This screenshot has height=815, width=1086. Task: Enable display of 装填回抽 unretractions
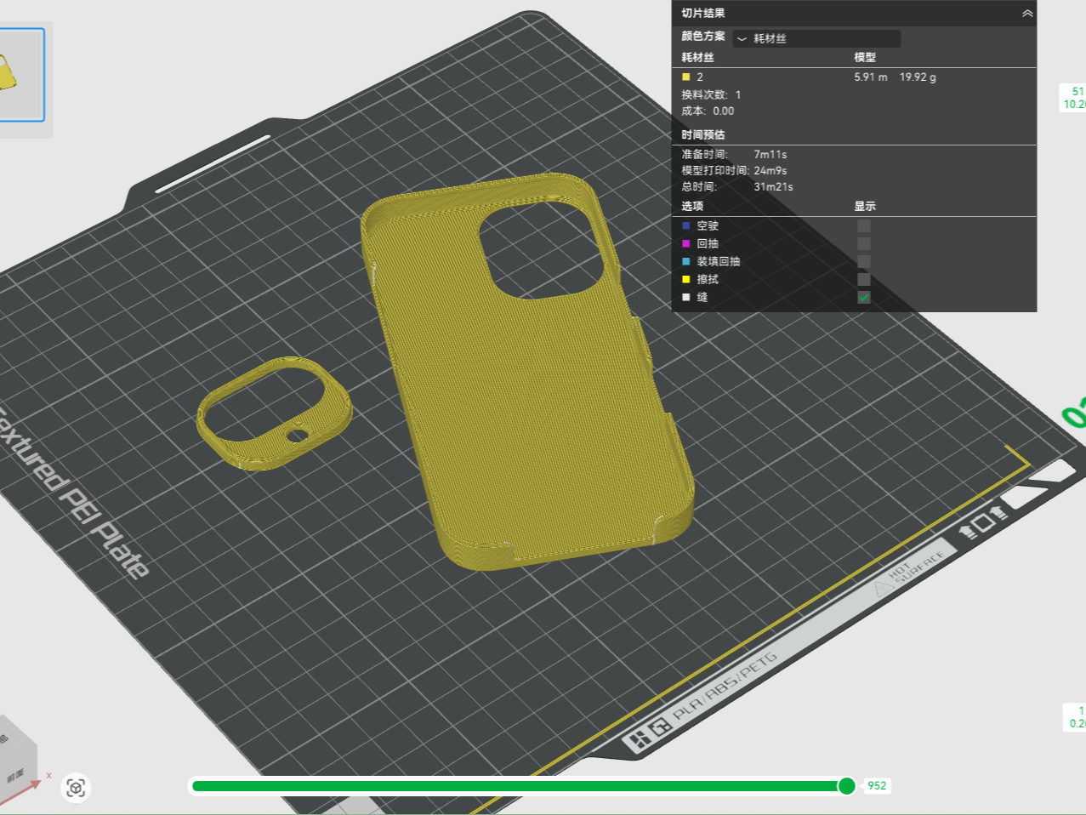tap(864, 261)
